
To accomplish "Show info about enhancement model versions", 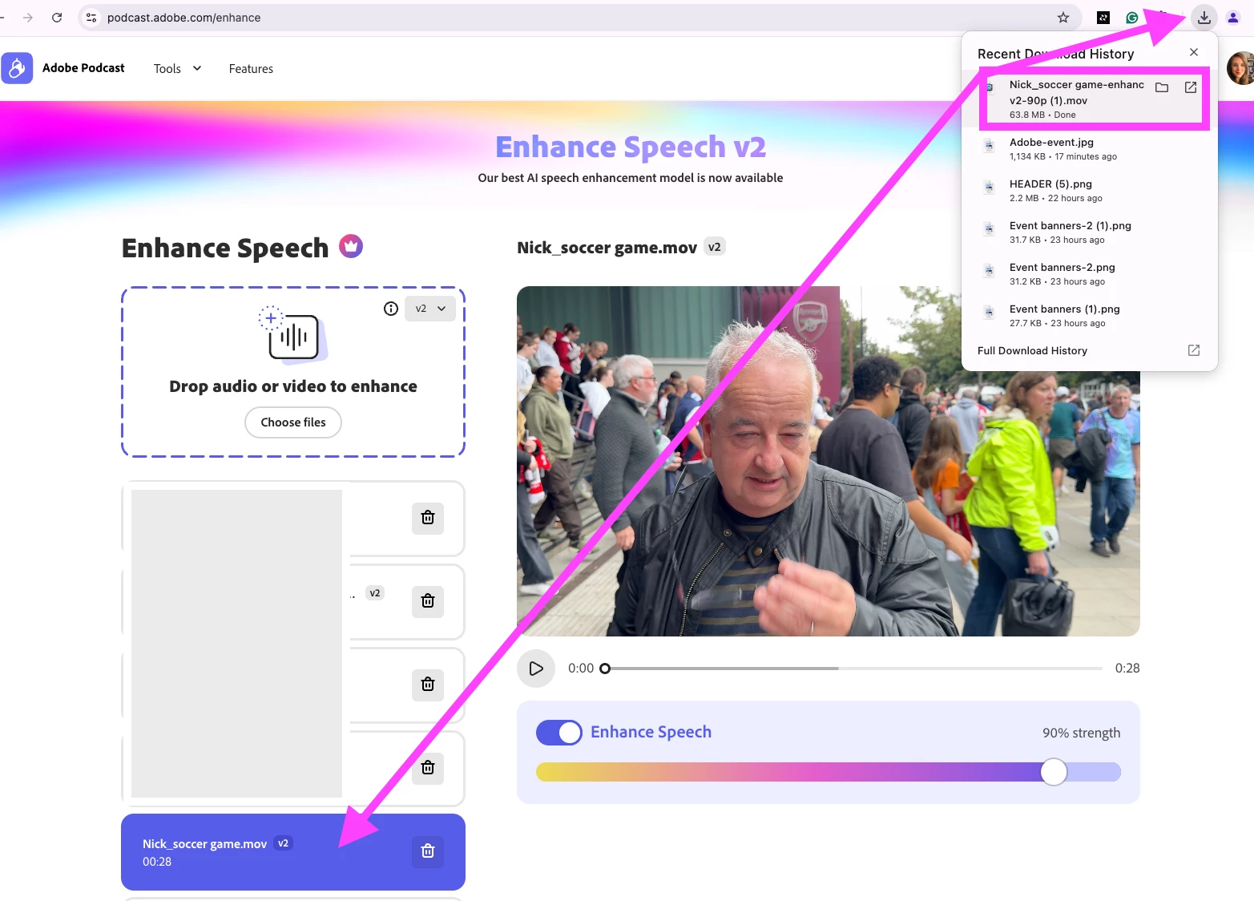I will 391,309.
